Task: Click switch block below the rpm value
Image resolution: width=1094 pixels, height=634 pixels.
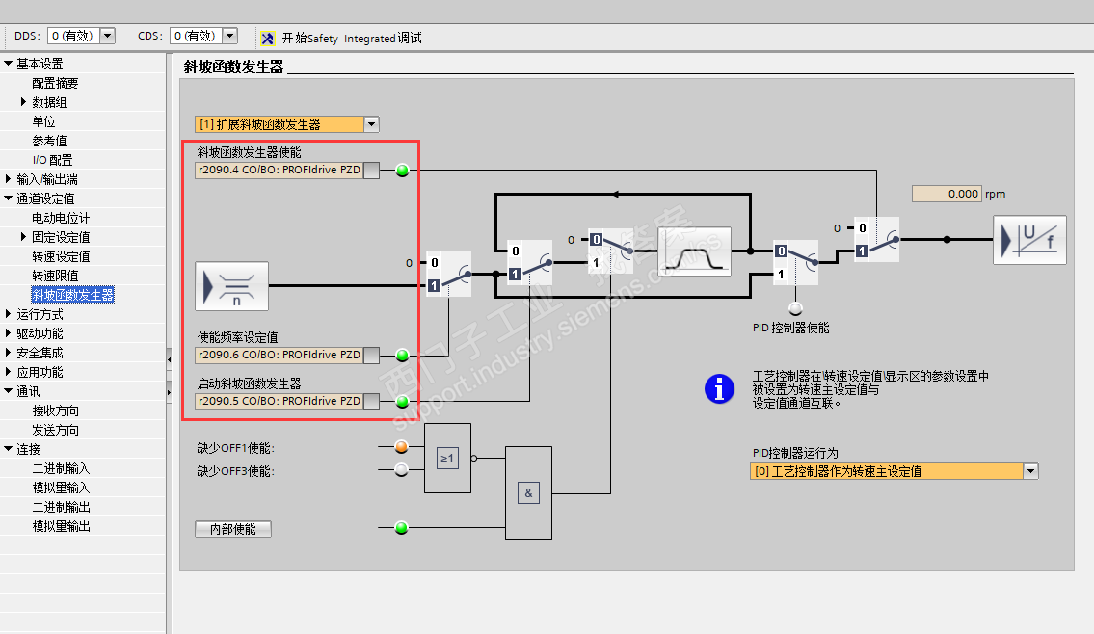Action: pos(877,239)
